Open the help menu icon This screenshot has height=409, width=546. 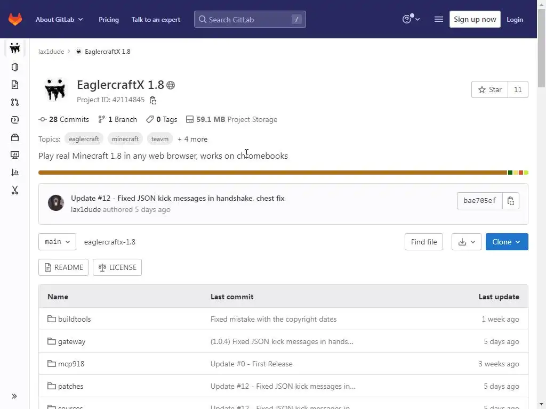[411, 19]
